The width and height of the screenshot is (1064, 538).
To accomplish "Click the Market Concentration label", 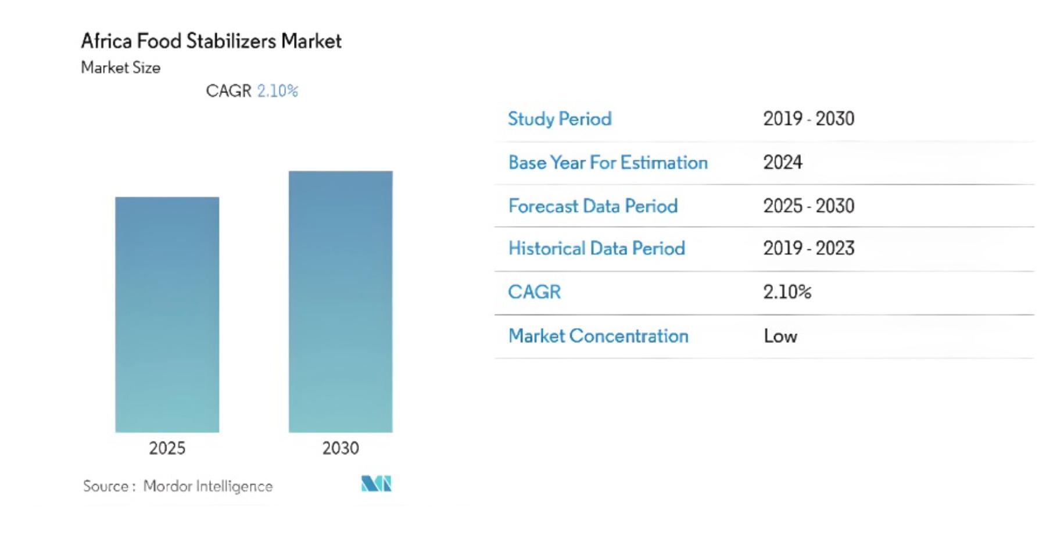I will tap(598, 336).
